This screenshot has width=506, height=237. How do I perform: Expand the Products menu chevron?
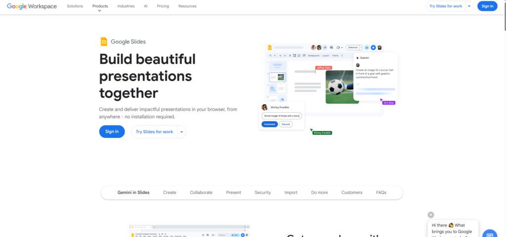(100, 11)
